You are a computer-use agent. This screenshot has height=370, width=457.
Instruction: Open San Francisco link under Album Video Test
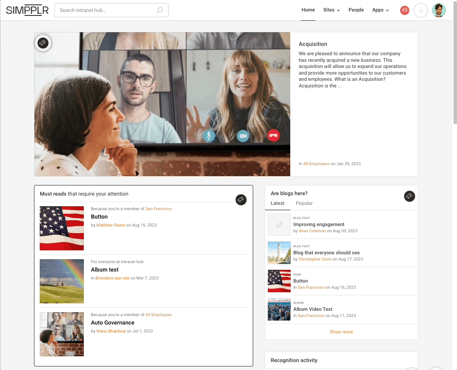[311, 316]
